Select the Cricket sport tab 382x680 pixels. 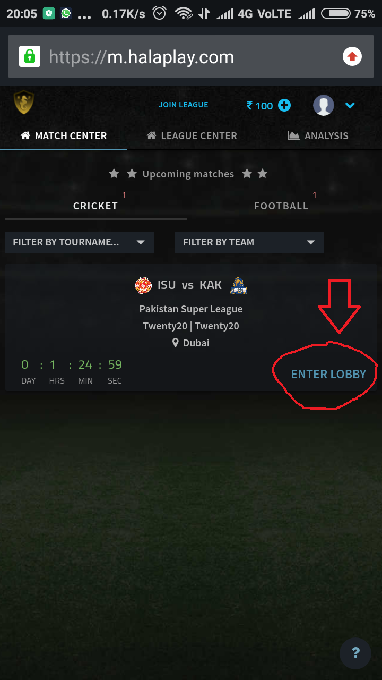point(95,206)
